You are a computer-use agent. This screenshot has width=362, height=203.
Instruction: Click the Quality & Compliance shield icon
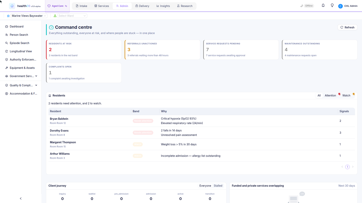click(7, 85)
